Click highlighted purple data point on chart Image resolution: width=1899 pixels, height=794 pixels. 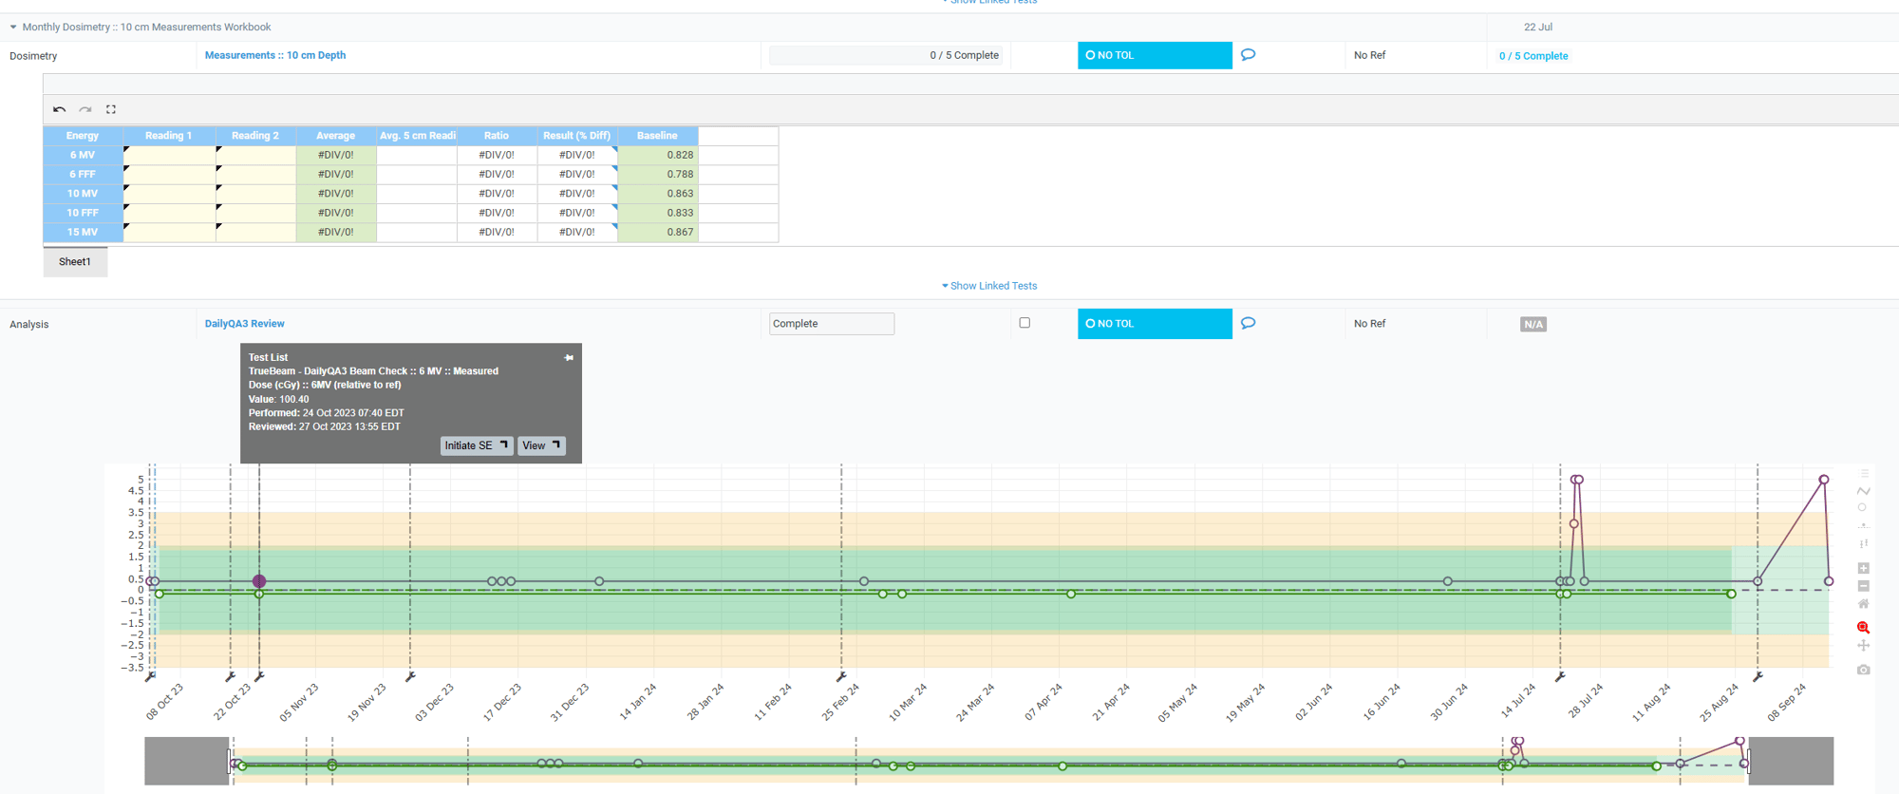(x=259, y=581)
